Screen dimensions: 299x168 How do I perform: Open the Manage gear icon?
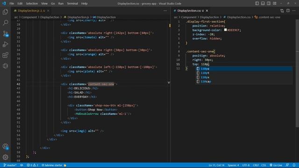click(5, 157)
